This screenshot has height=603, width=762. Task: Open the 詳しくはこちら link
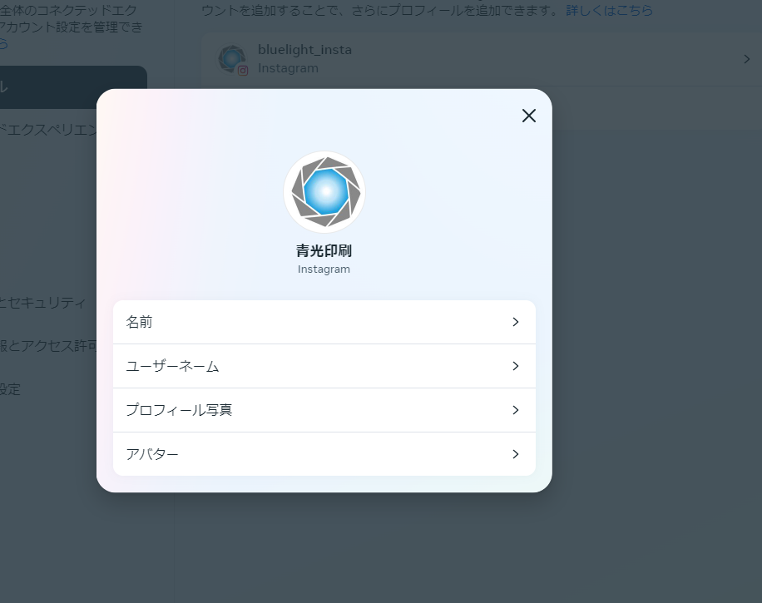point(609,11)
